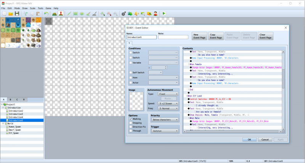Enable the Variable condition checkbox
305x163 pixels.
click(131, 63)
